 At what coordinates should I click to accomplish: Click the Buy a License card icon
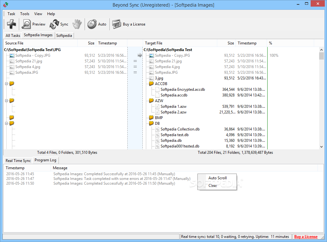click(117, 24)
